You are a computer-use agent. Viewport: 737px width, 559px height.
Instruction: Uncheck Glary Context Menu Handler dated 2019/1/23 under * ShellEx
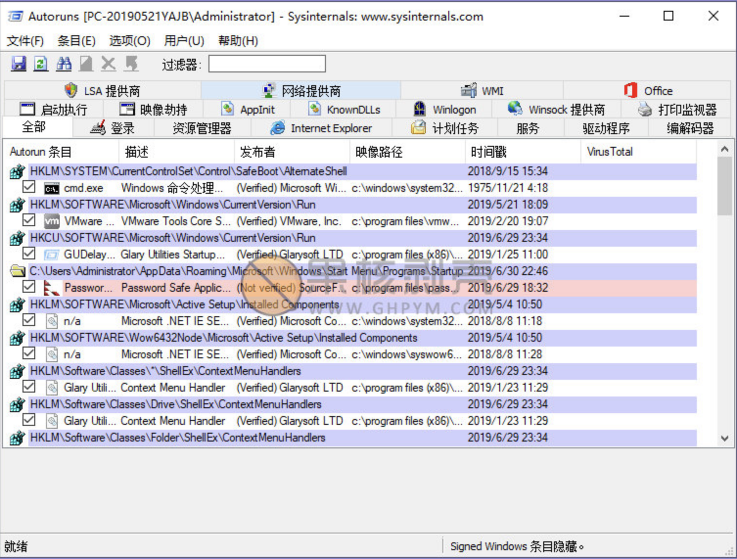29,387
